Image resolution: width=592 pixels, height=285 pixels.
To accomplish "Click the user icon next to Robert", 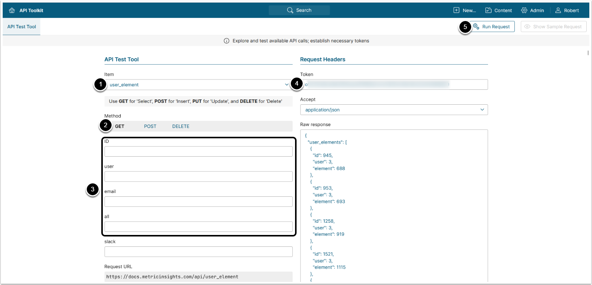I will (558, 10).
